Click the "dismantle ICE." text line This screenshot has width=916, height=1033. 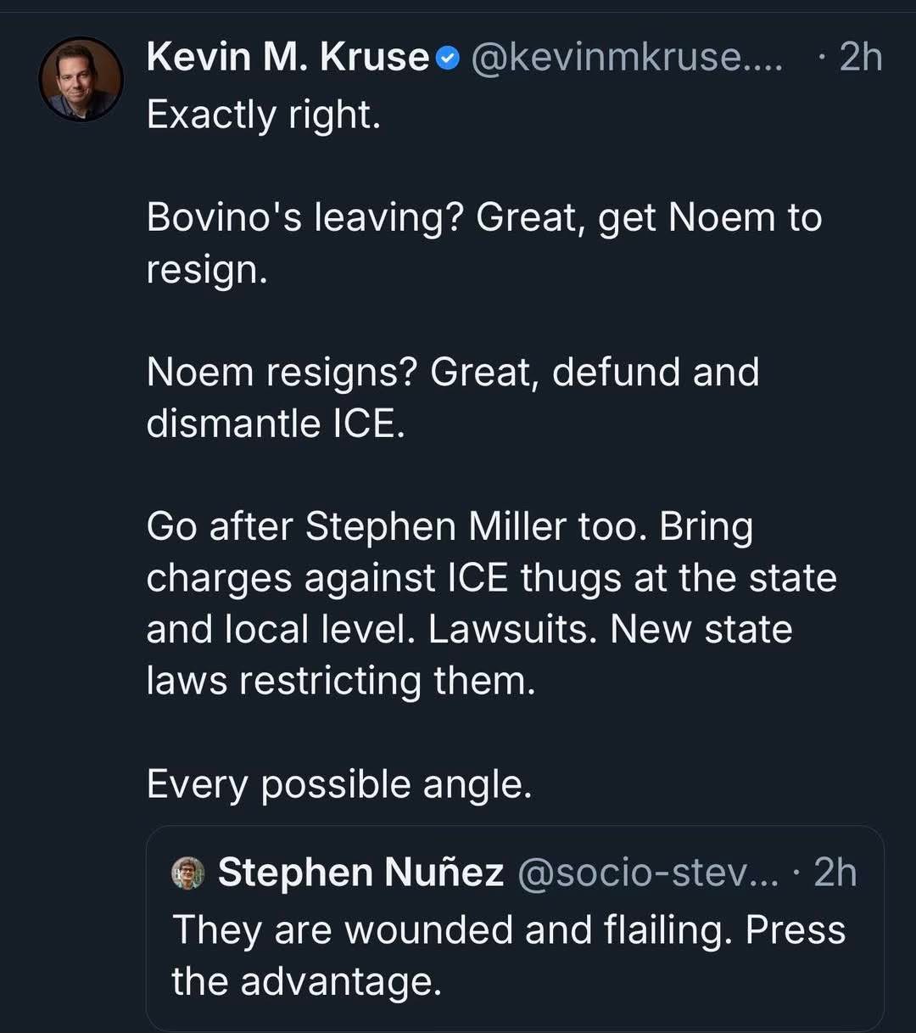pyautogui.click(x=276, y=424)
